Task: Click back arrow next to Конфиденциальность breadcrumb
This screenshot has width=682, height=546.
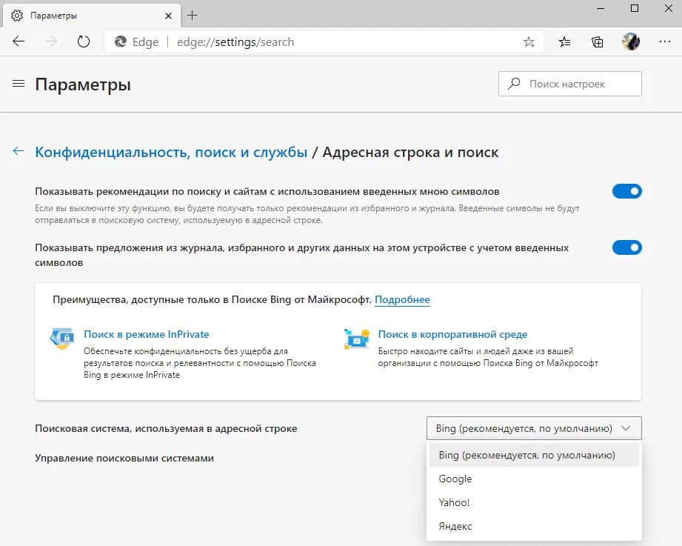Action: [19, 151]
